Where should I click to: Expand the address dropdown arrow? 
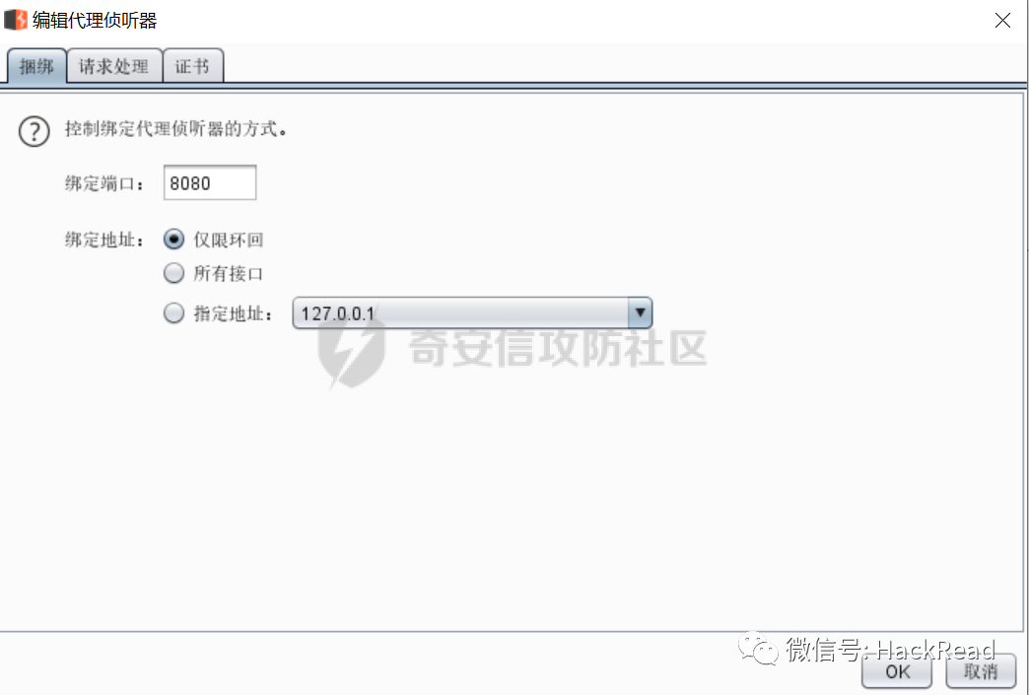tap(640, 313)
